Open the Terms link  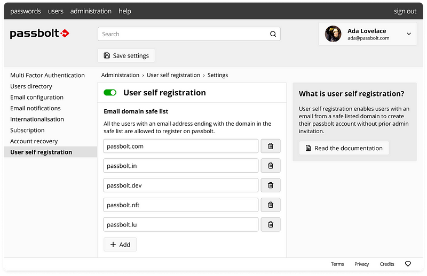click(x=337, y=264)
